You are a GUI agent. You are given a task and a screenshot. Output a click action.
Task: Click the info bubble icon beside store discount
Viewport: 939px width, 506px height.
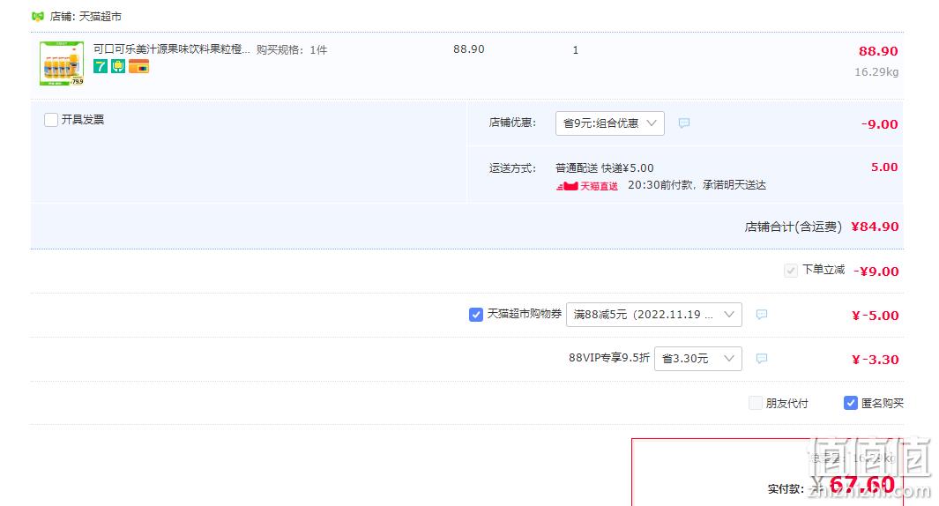click(684, 123)
